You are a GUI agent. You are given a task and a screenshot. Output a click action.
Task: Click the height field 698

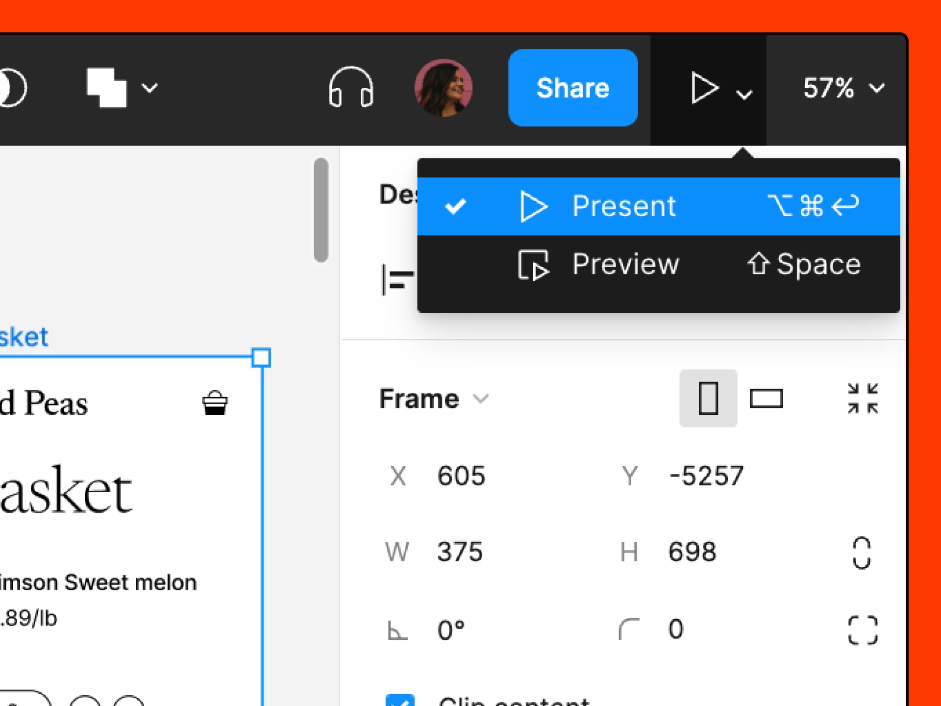point(692,552)
